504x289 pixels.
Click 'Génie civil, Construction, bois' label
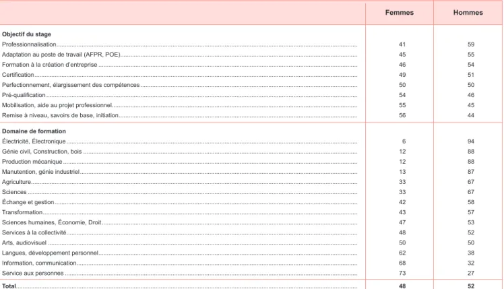point(42,152)
